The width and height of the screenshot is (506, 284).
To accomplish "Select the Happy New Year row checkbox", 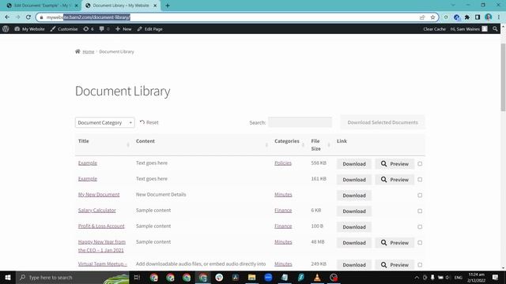I will 420,242.
